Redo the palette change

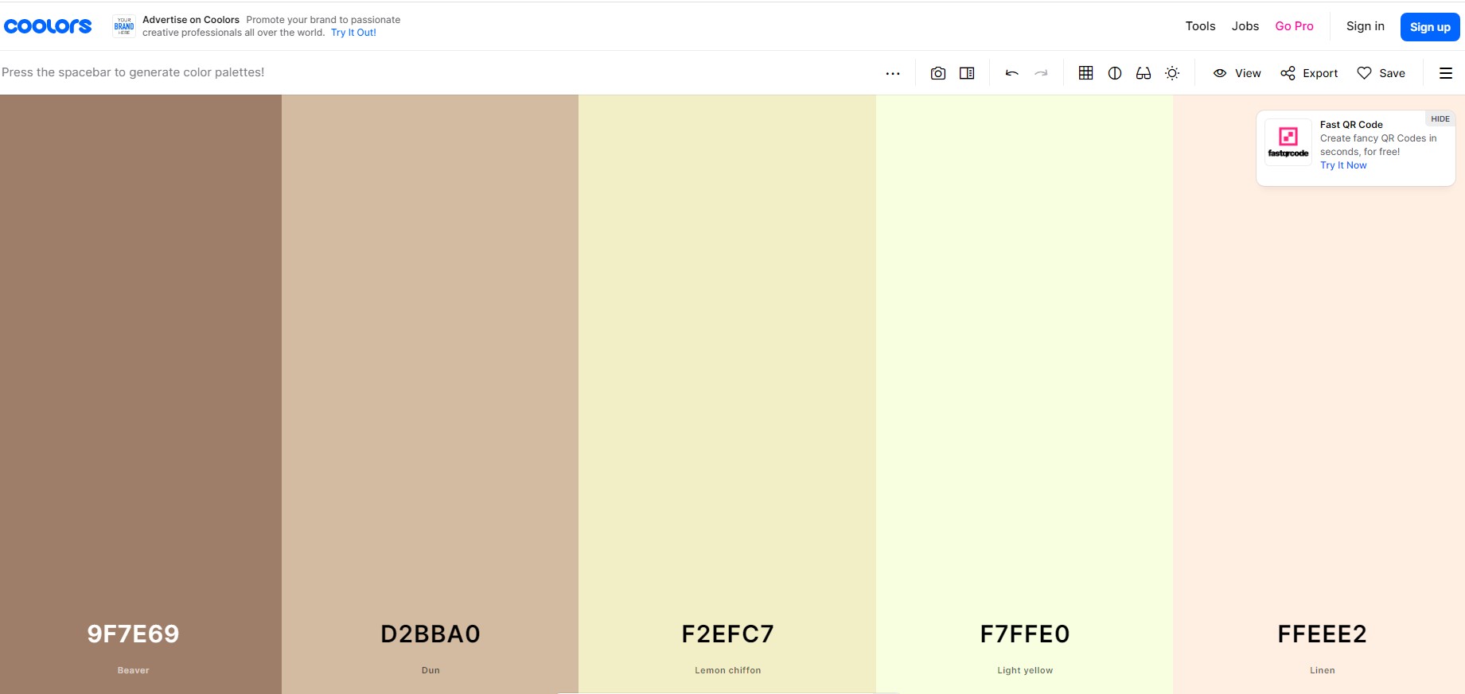pos(1041,73)
